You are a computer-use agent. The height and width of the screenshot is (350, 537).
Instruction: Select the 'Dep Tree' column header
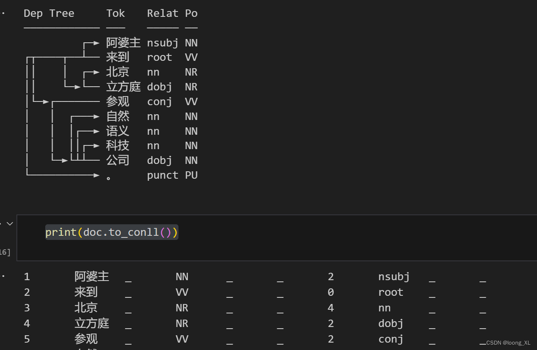pyautogui.click(x=49, y=13)
